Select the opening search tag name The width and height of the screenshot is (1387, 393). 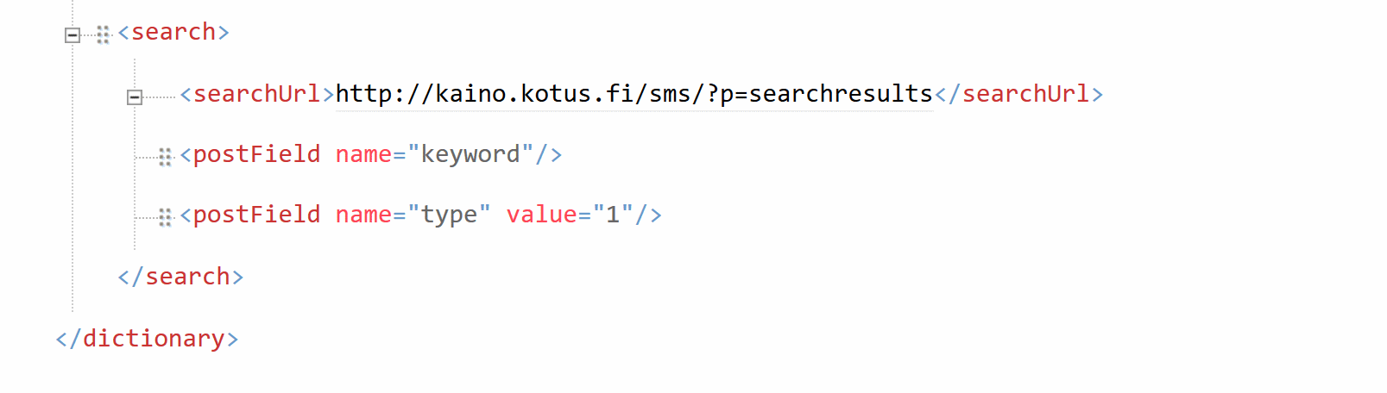[173, 33]
